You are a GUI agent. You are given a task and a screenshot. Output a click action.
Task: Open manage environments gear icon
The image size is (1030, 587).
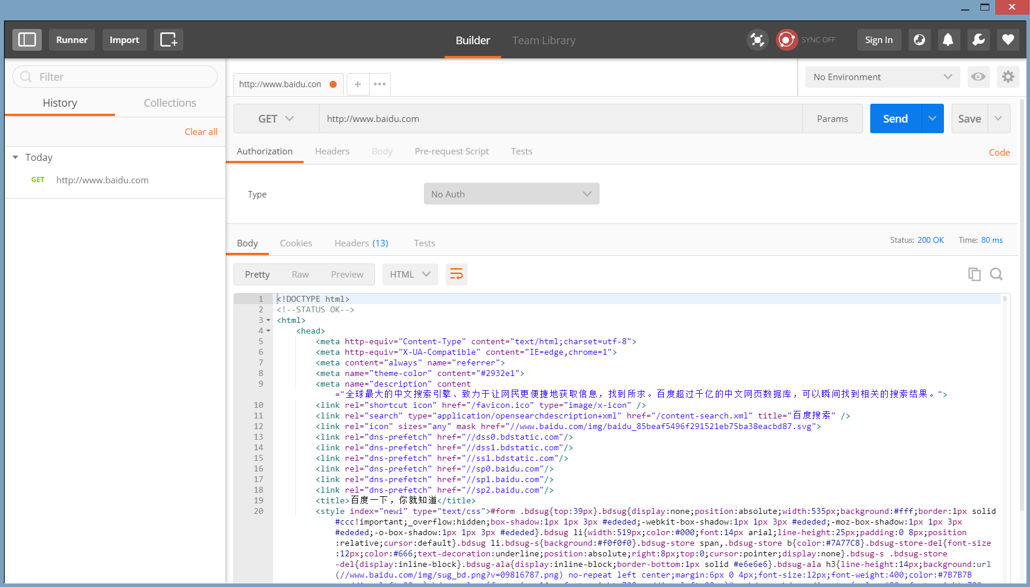(x=1008, y=77)
